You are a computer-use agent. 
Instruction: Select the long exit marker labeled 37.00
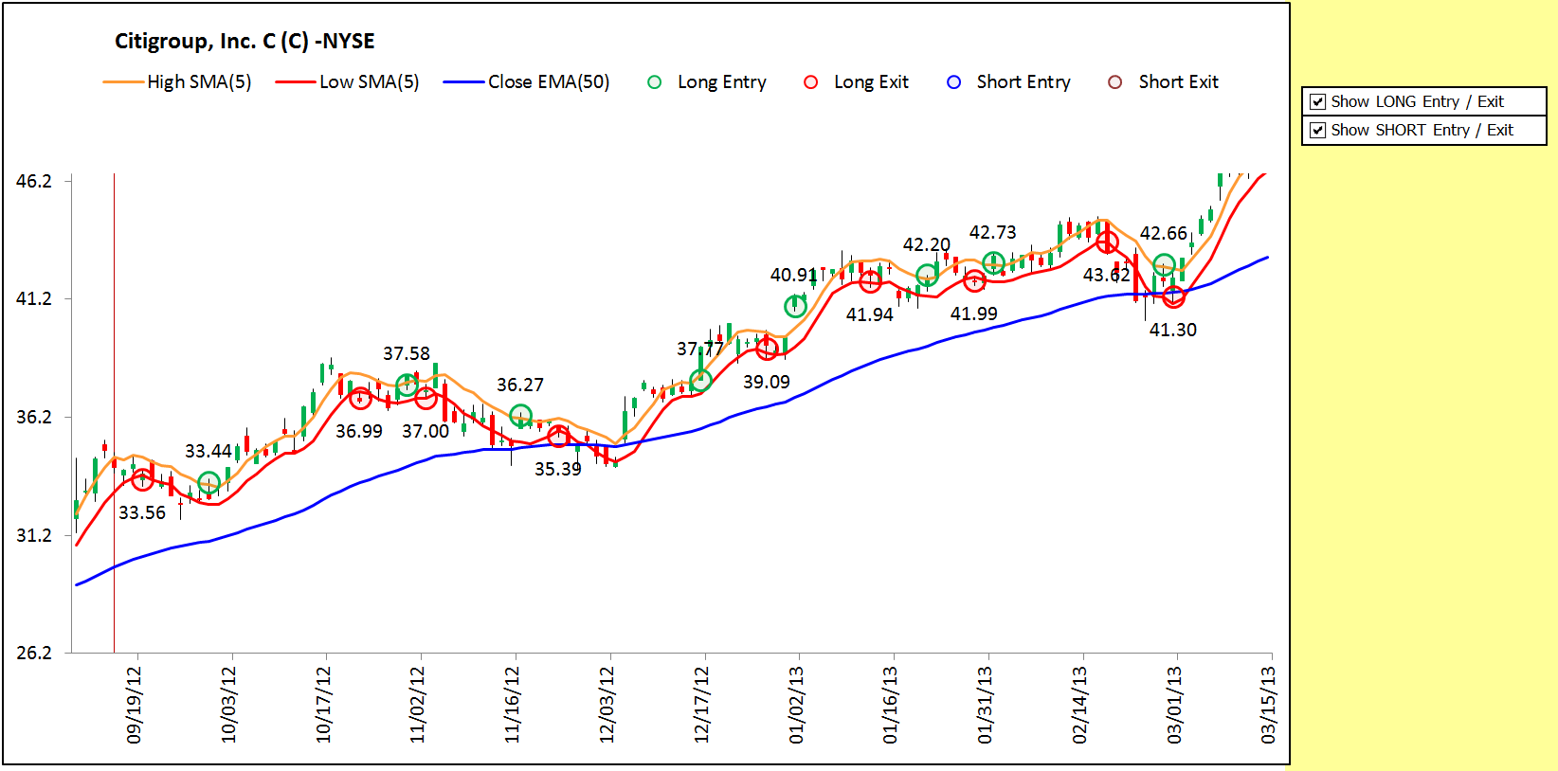click(x=426, y=398)
